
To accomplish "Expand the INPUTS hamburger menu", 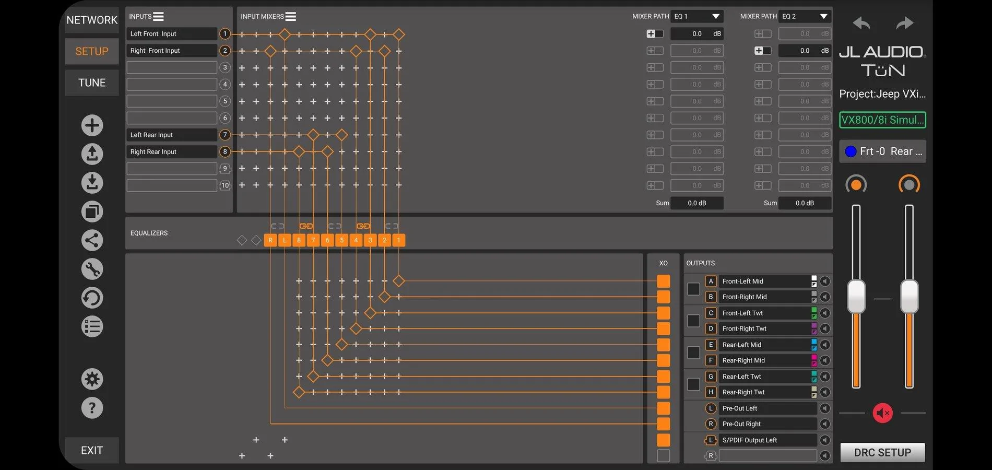I will tap(159, 17).
